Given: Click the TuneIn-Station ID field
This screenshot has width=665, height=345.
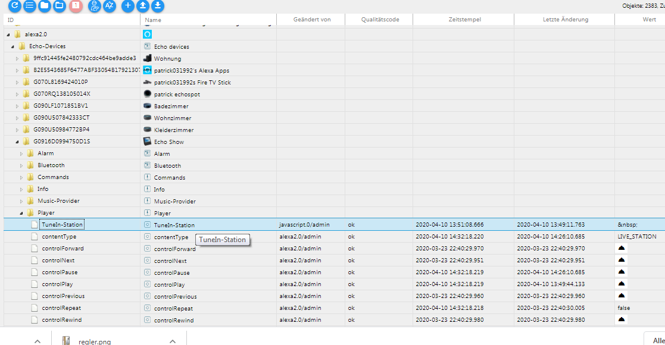Looking at the screenshot, I should tap(62, 225).
